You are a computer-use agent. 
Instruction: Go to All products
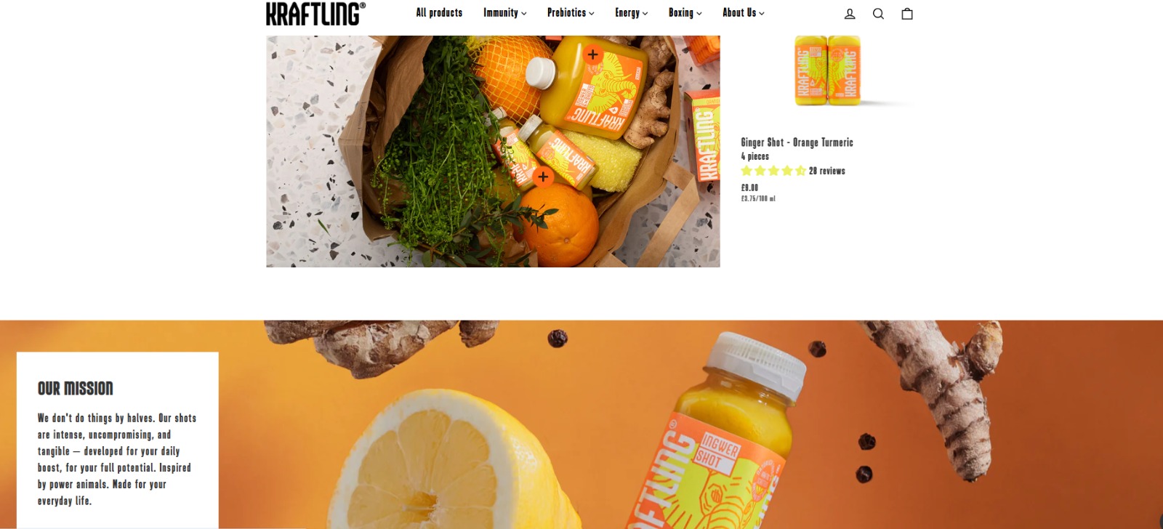[439, 13]
